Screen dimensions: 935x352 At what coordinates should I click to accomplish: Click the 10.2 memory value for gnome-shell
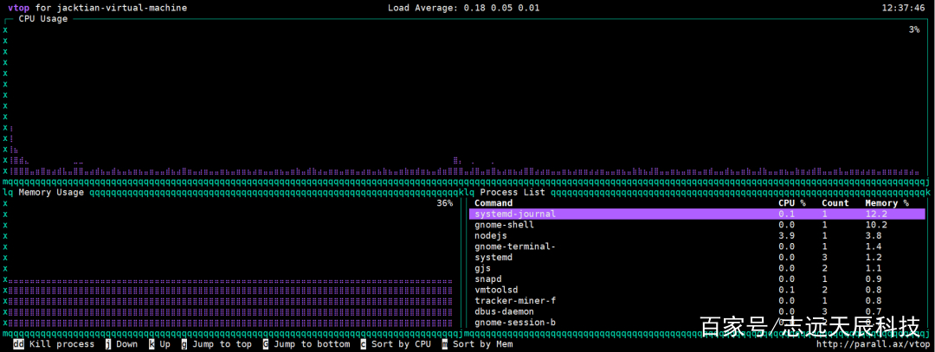[x=876, y=225]
